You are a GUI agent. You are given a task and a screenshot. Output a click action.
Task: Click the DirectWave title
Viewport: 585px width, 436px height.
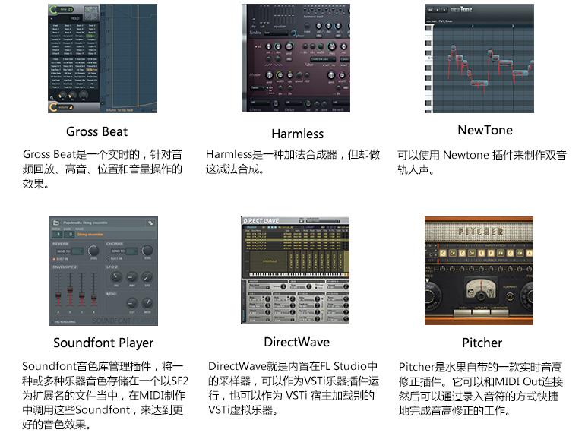pos(296,342)
